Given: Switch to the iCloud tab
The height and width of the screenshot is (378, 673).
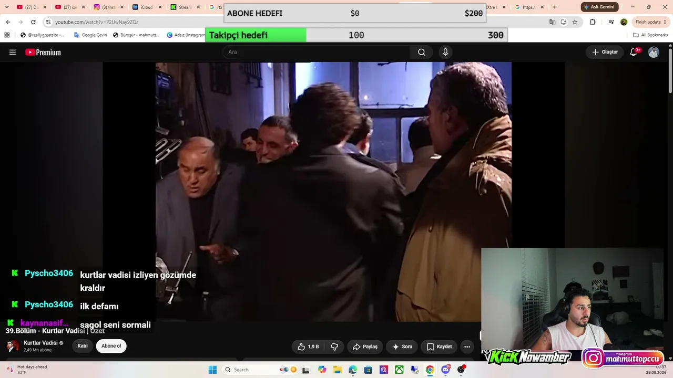Looking at the screenshot, I should pyautogui.click(x=146, y=7).
